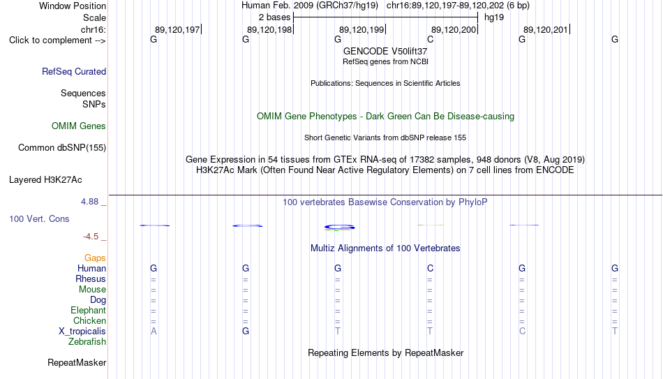Click 'RefSeq genes from NCBI' track title
The width and height of the screenshot is (663, 379).
(x=385, y=61)
